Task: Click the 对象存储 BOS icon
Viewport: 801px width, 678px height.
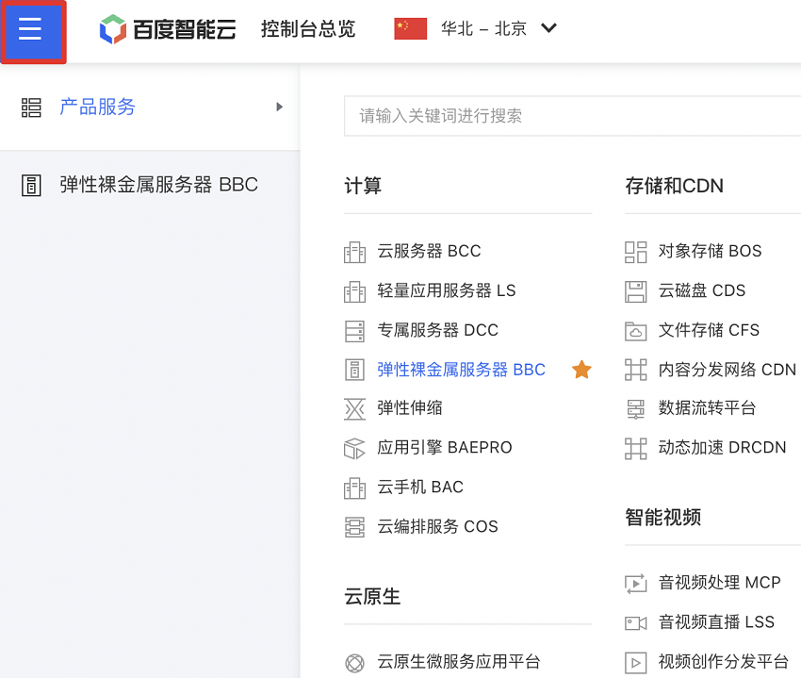Action: click(x=635, y=252)
